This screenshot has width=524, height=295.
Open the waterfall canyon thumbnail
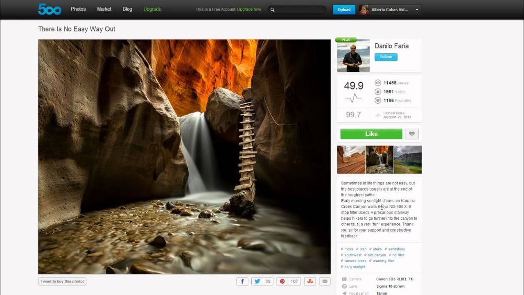click(379, 160)
